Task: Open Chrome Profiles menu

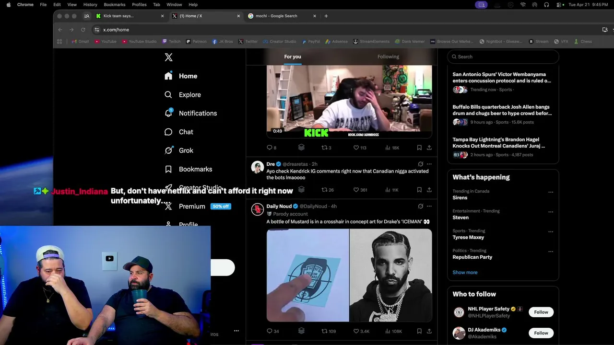Action: (139, 4)
